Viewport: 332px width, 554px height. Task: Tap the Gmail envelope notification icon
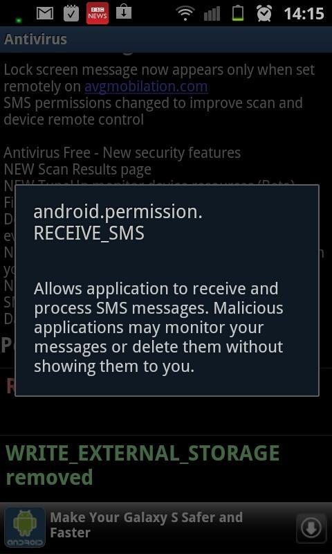(45, 13)
